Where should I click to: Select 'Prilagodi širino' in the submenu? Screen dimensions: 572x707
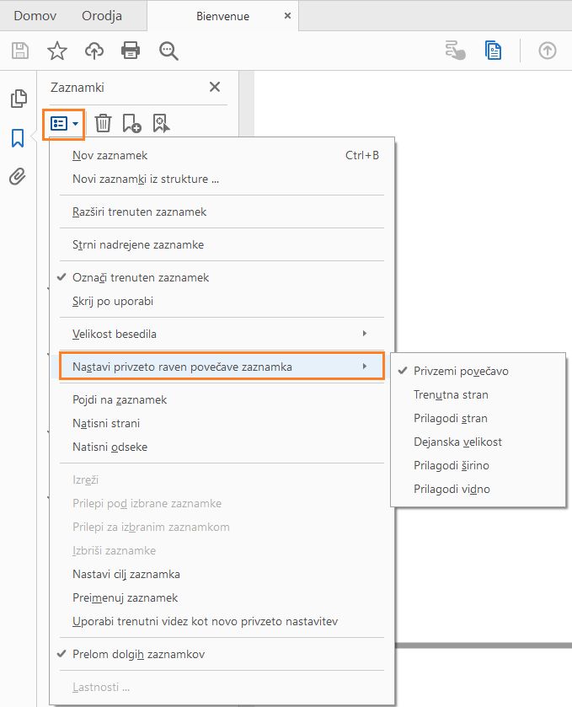click(x=451, y=465)
